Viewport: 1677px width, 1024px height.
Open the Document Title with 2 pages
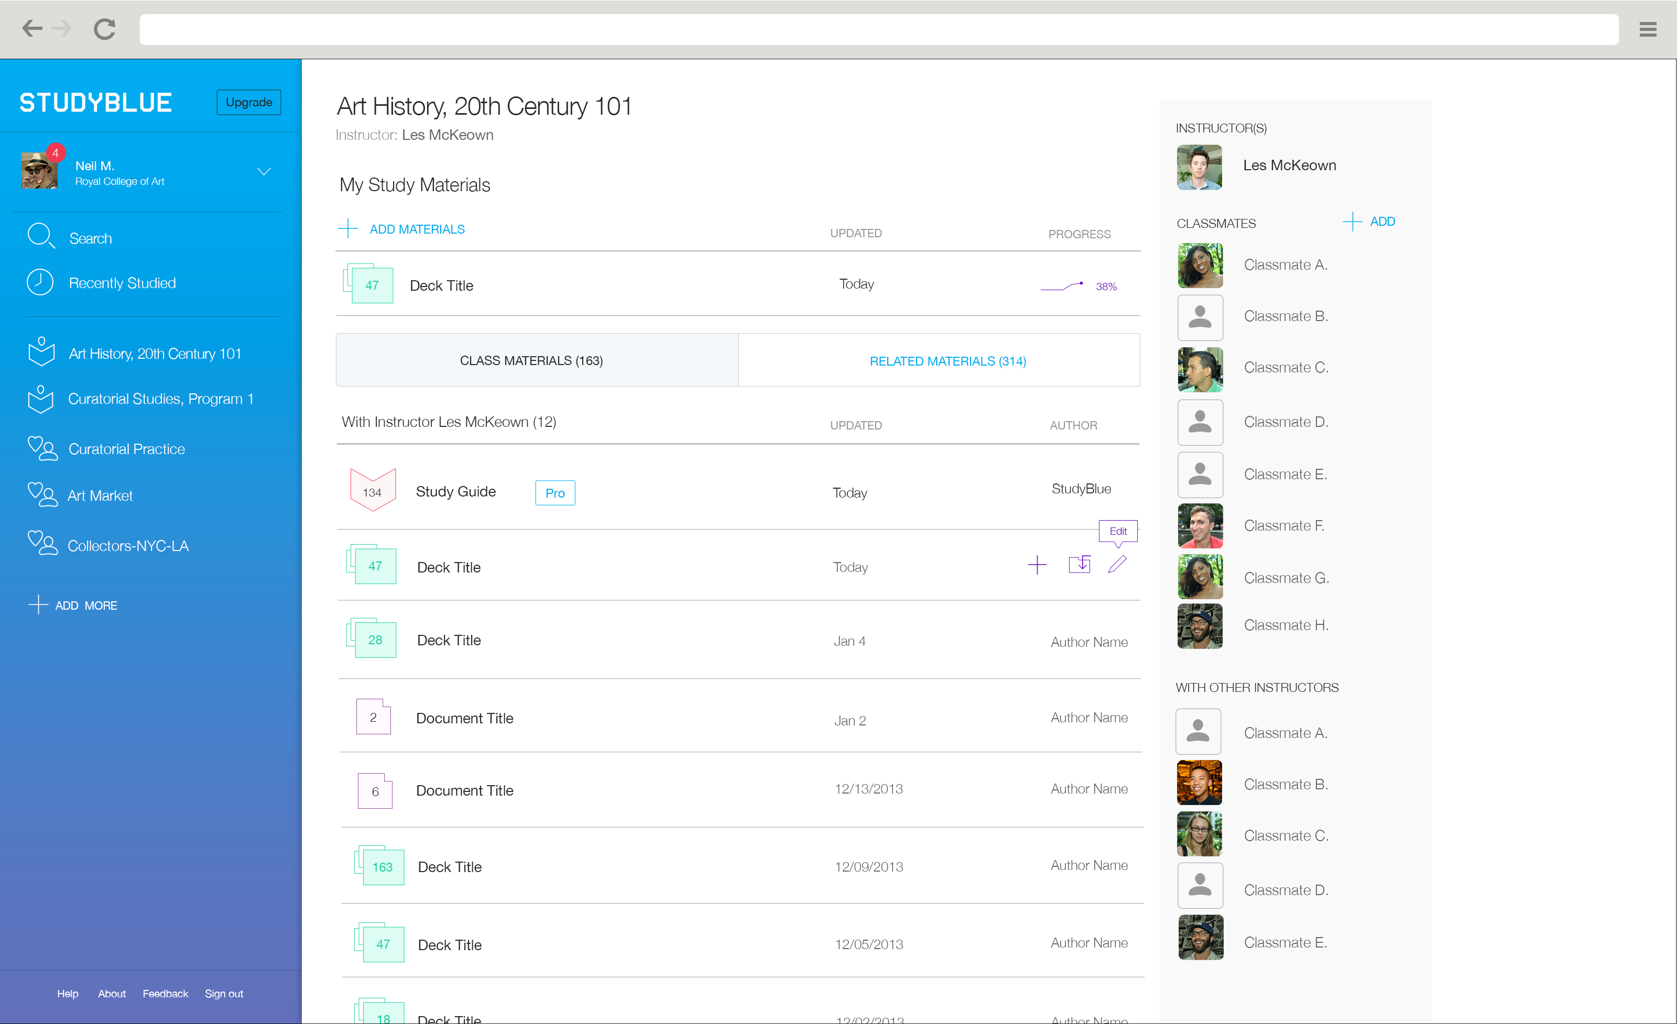coord(374,717)
